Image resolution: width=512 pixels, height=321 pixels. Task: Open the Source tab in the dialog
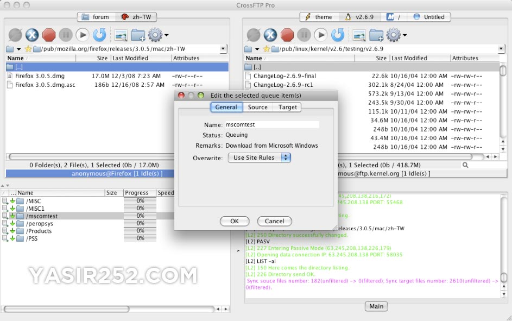point(258,107)
